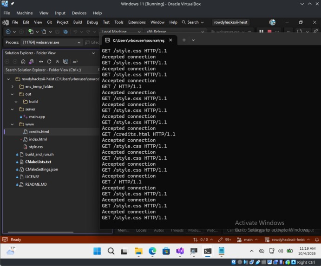
Task: Expand the enc_temp_folder node
Action: [12, 87]
